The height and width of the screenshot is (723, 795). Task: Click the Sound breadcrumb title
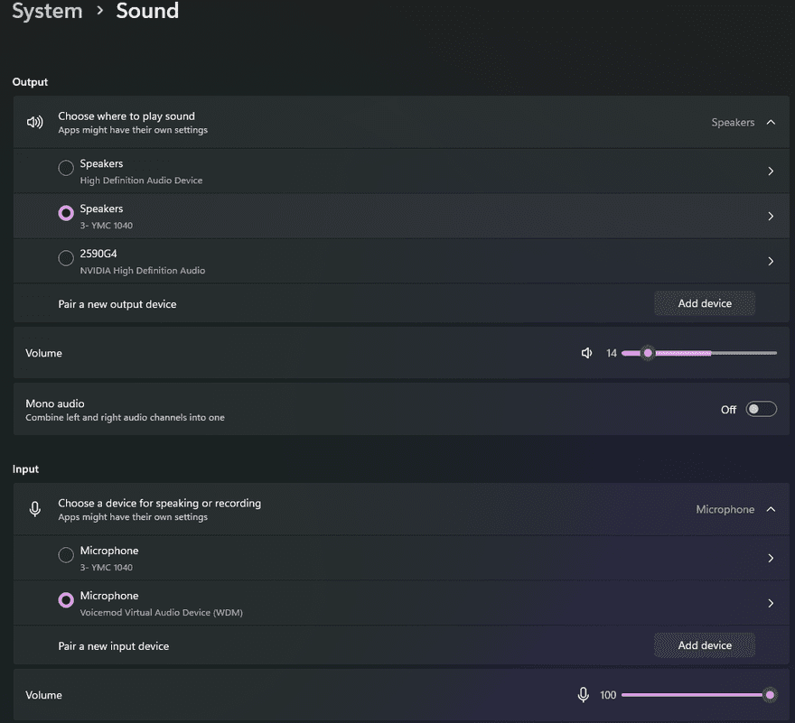click(x=147, y=11)
